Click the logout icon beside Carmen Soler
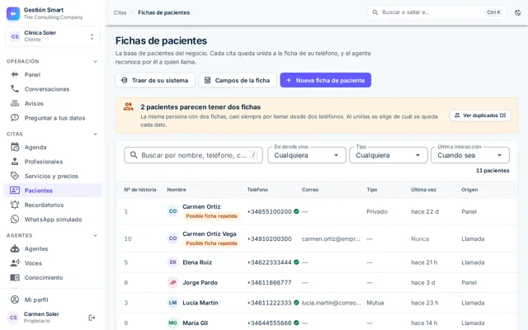The width and height of the screenshot is (528, 330). pos(92,318)
